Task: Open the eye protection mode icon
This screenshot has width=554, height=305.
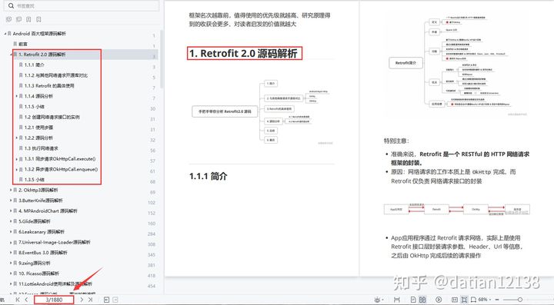Action: [x=377, y=300]
